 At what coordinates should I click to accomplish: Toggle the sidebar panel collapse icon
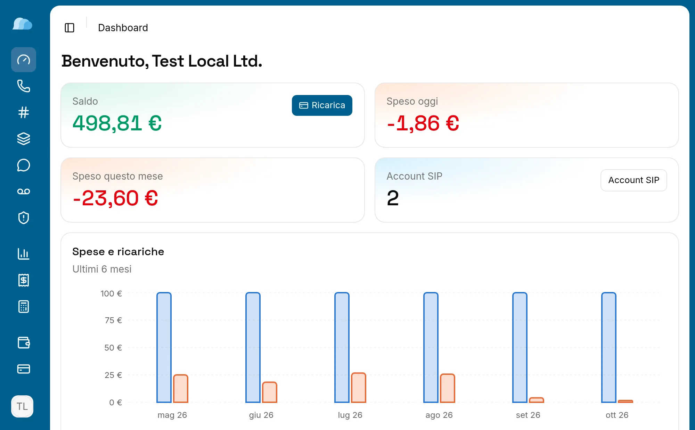pyautogui.click(x=69, y=28)
